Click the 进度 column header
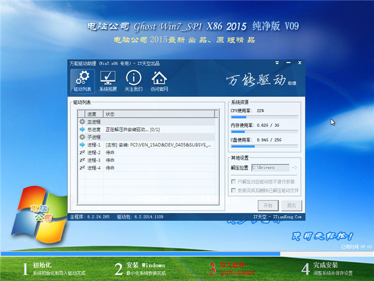Screen dimensions: 374x281 point(94,114)
